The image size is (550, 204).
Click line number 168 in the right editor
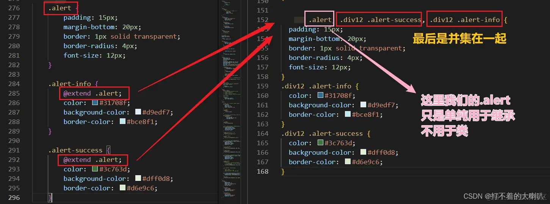click(262, 171)
